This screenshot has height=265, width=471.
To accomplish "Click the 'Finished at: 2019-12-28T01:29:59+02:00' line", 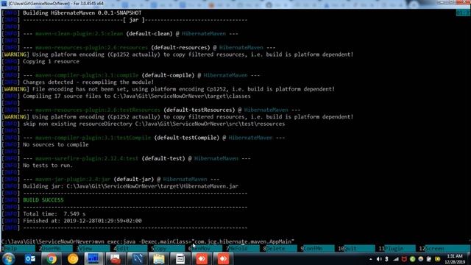I will tap(82, 221).
